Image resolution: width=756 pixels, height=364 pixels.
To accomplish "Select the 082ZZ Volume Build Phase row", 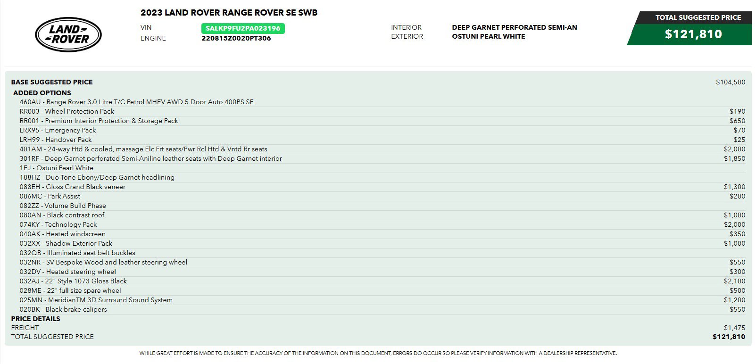I will click(382, 206).
